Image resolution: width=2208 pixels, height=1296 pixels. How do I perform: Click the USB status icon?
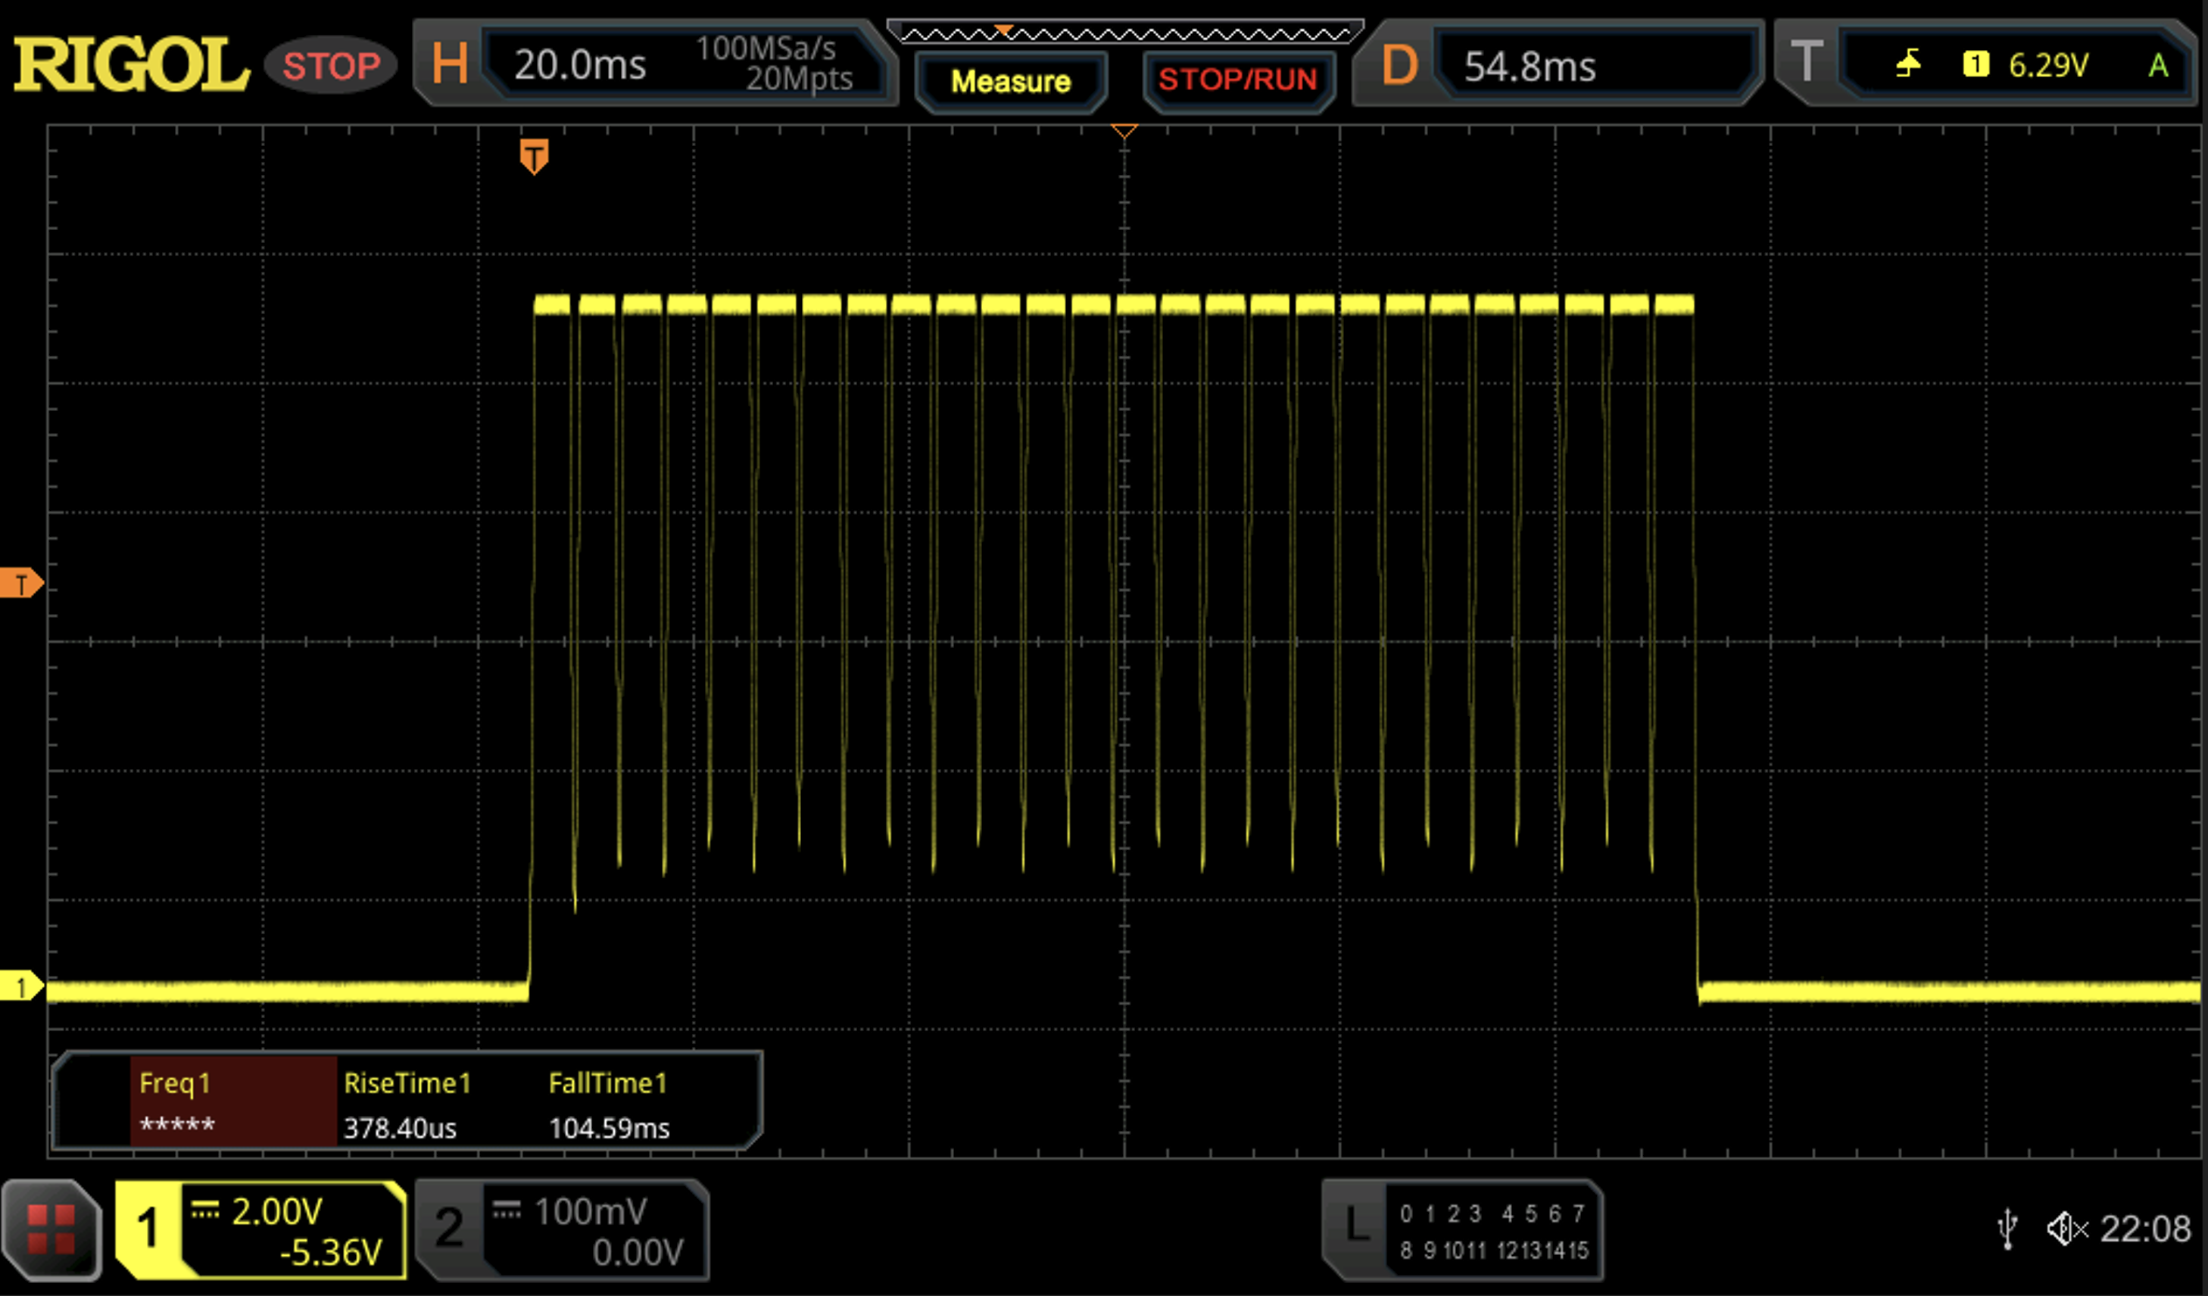2007,1229
